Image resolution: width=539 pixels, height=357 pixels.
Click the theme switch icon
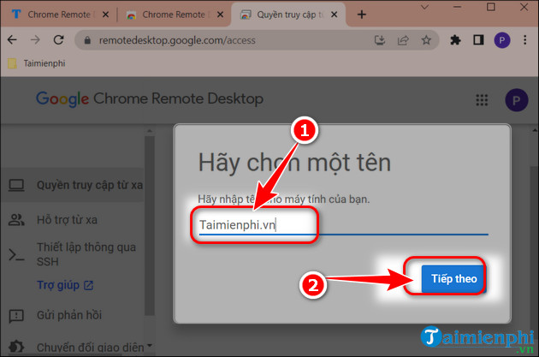tap(16, 347)
